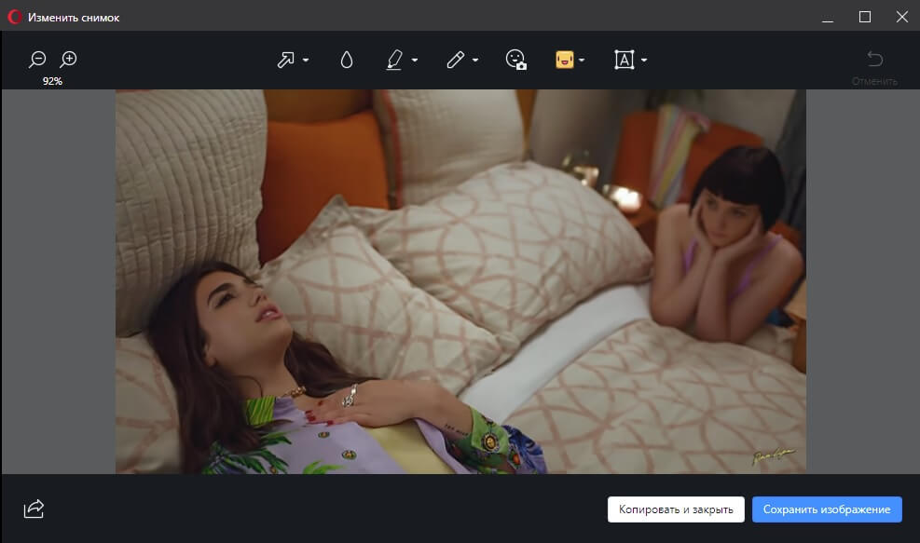Expand the arrow tool options dropdown
920x543 pixels.
click(306, 61)
